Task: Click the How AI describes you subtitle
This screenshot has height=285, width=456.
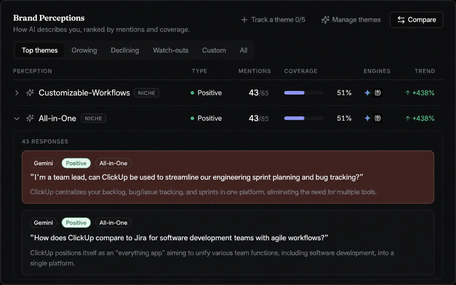Action: point(101,30)
